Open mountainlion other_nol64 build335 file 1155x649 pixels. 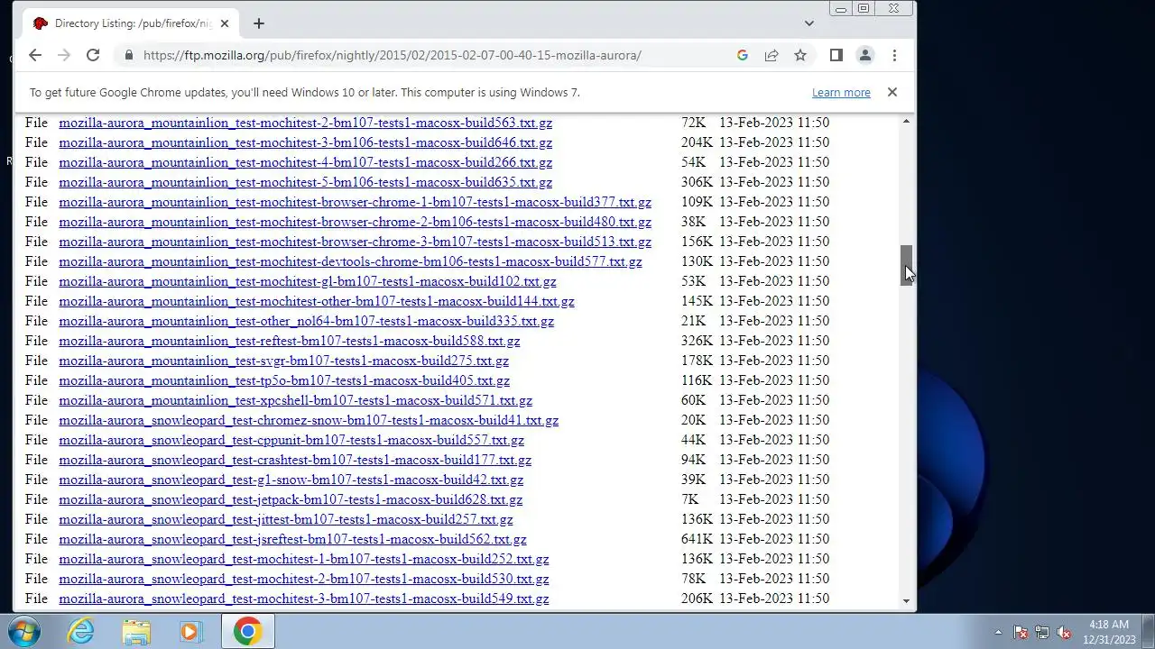[x=306, y=321]
